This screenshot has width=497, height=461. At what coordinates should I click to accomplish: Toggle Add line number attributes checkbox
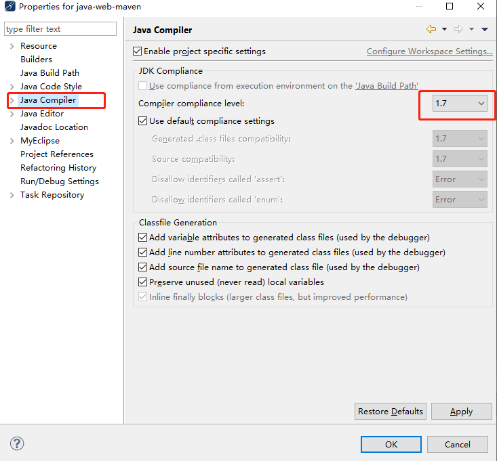point(142,253)
